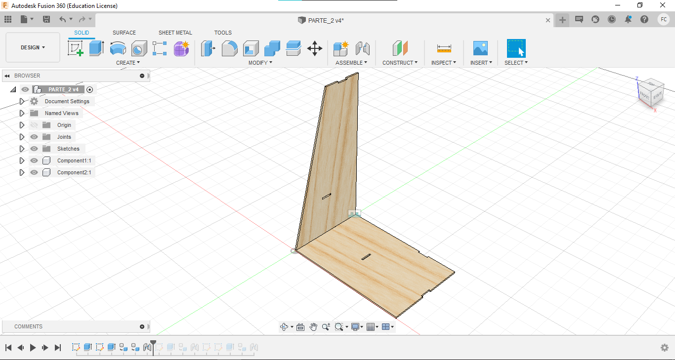The height and width of the screenshot is (360, 675).
Task: Open the CREATE dropdown menu
Action: tap(128, 63)
